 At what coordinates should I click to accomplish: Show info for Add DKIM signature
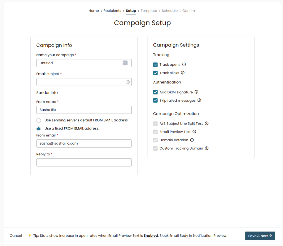[x=196, y=92]
